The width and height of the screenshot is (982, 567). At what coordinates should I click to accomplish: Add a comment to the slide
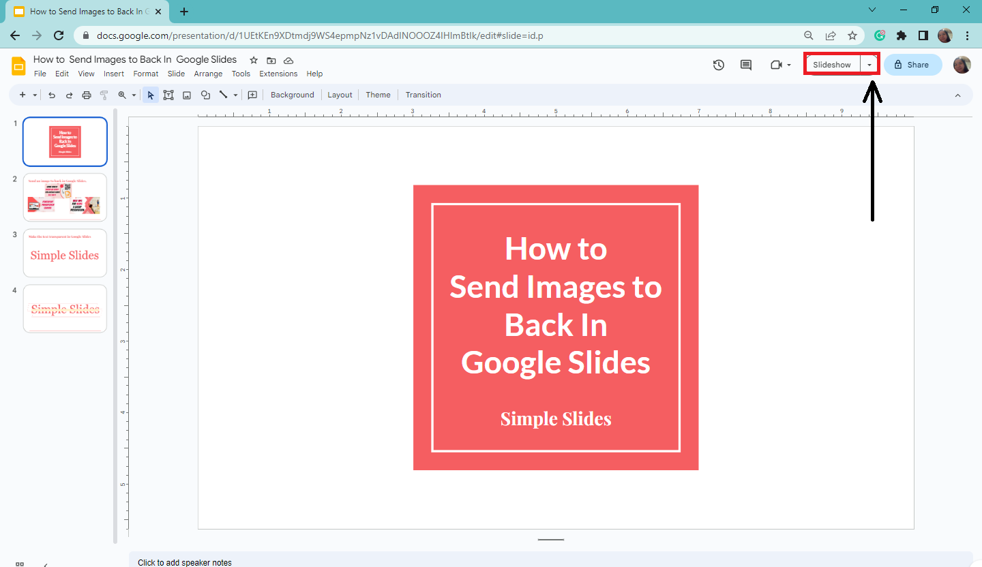[745, 65]
